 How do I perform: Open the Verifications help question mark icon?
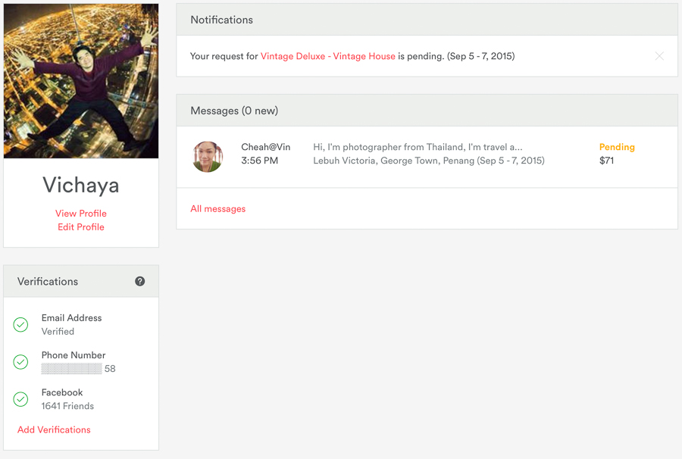(139, 281)
